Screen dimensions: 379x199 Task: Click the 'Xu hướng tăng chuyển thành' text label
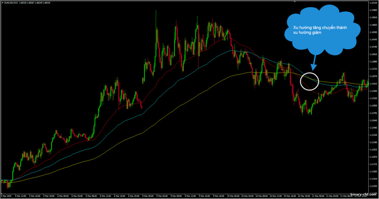coord(320,28)
